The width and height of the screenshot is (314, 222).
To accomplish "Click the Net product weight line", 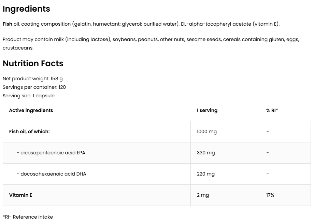I will pyautogui.click(x=32, y=79).
